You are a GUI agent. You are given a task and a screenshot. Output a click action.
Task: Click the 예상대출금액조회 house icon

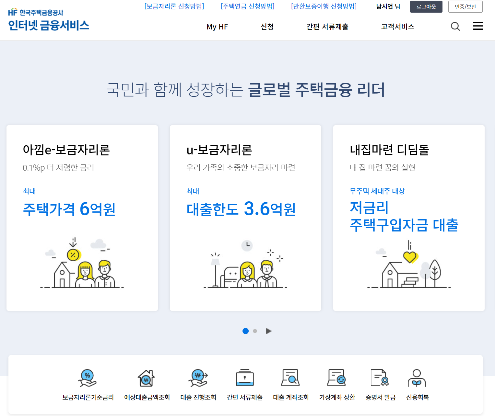(x=146, y=378)
